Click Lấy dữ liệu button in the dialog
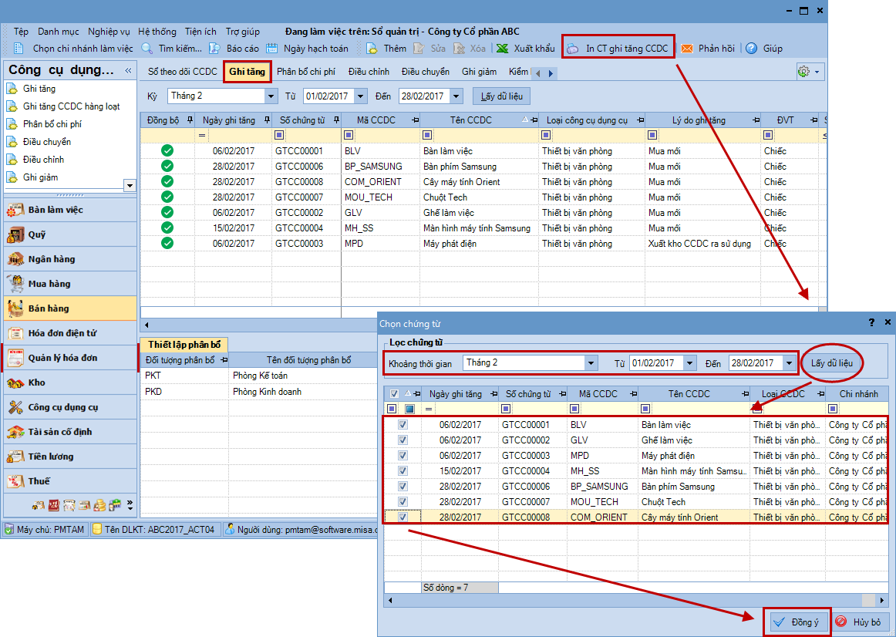The image size is (896, 637). (x=832, y=362)
